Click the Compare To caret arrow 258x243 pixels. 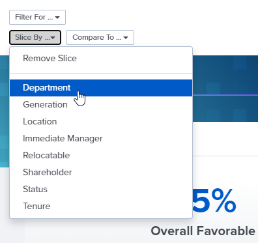pos(126,38)
